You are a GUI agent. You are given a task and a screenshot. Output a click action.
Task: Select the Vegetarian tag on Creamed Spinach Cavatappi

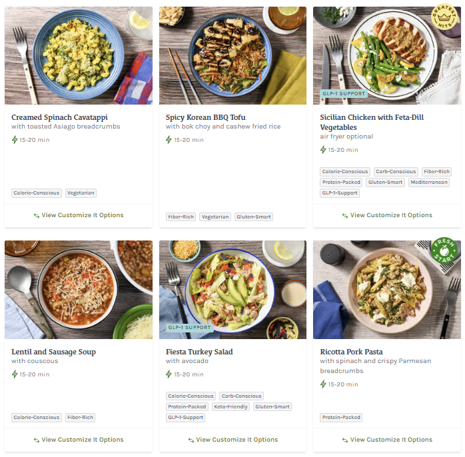[81, 193]
